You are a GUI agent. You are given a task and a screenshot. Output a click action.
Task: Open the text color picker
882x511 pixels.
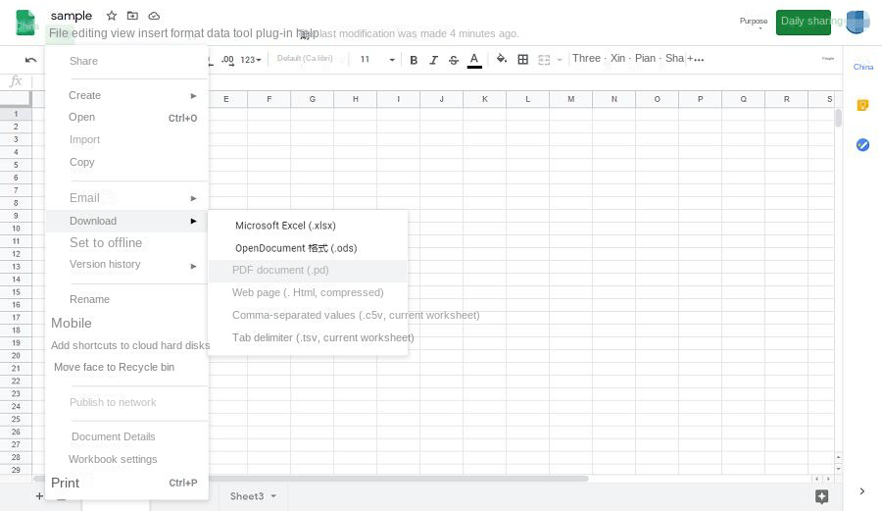tap(474, 60)
